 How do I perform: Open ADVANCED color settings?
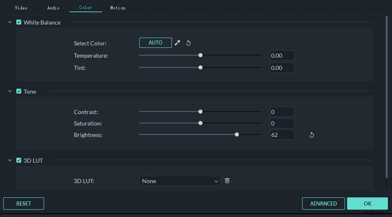point(323,204)
